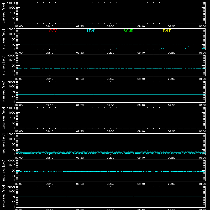This screenshot has width=210, height=210.
Task: Click the yellow PALE station label
Action: point(167,31)
